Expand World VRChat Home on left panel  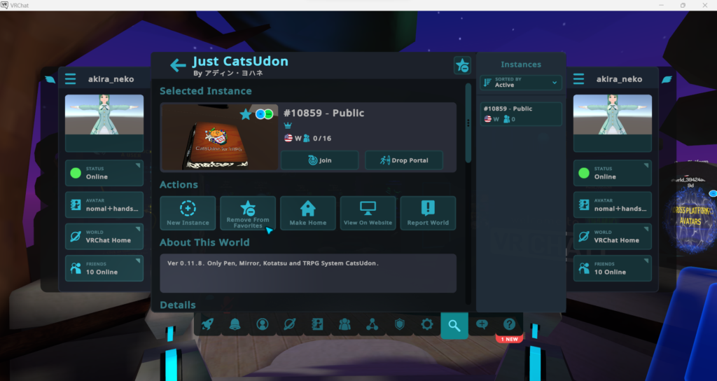click(104, 237)
